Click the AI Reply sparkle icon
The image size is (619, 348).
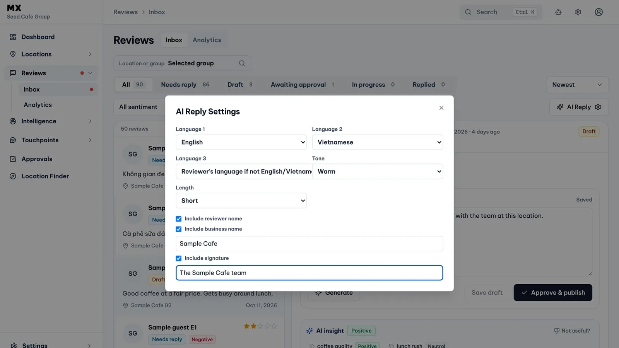560,107
